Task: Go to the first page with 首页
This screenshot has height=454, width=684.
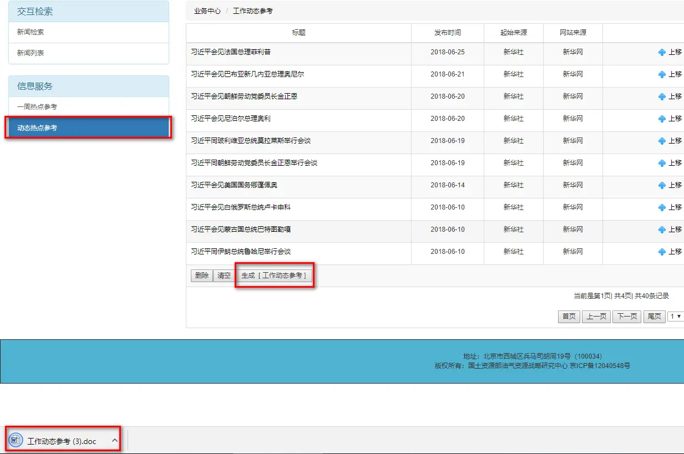Action: coord(569,317)
